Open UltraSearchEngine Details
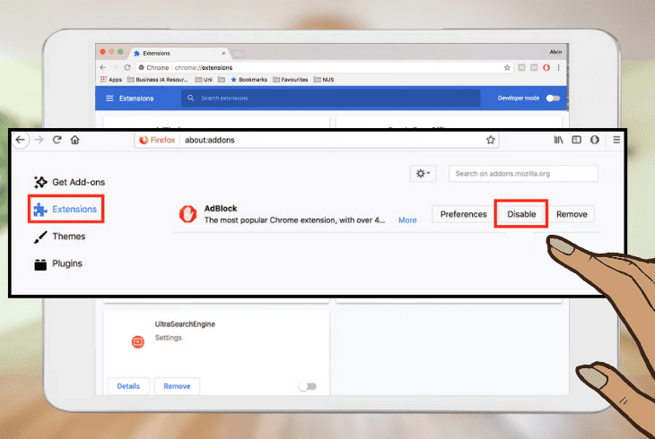 click(x=128, y=386)
